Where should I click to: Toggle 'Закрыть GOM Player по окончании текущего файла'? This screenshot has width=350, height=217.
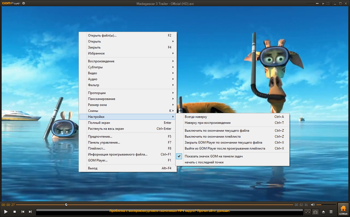[x=233, y=142]
